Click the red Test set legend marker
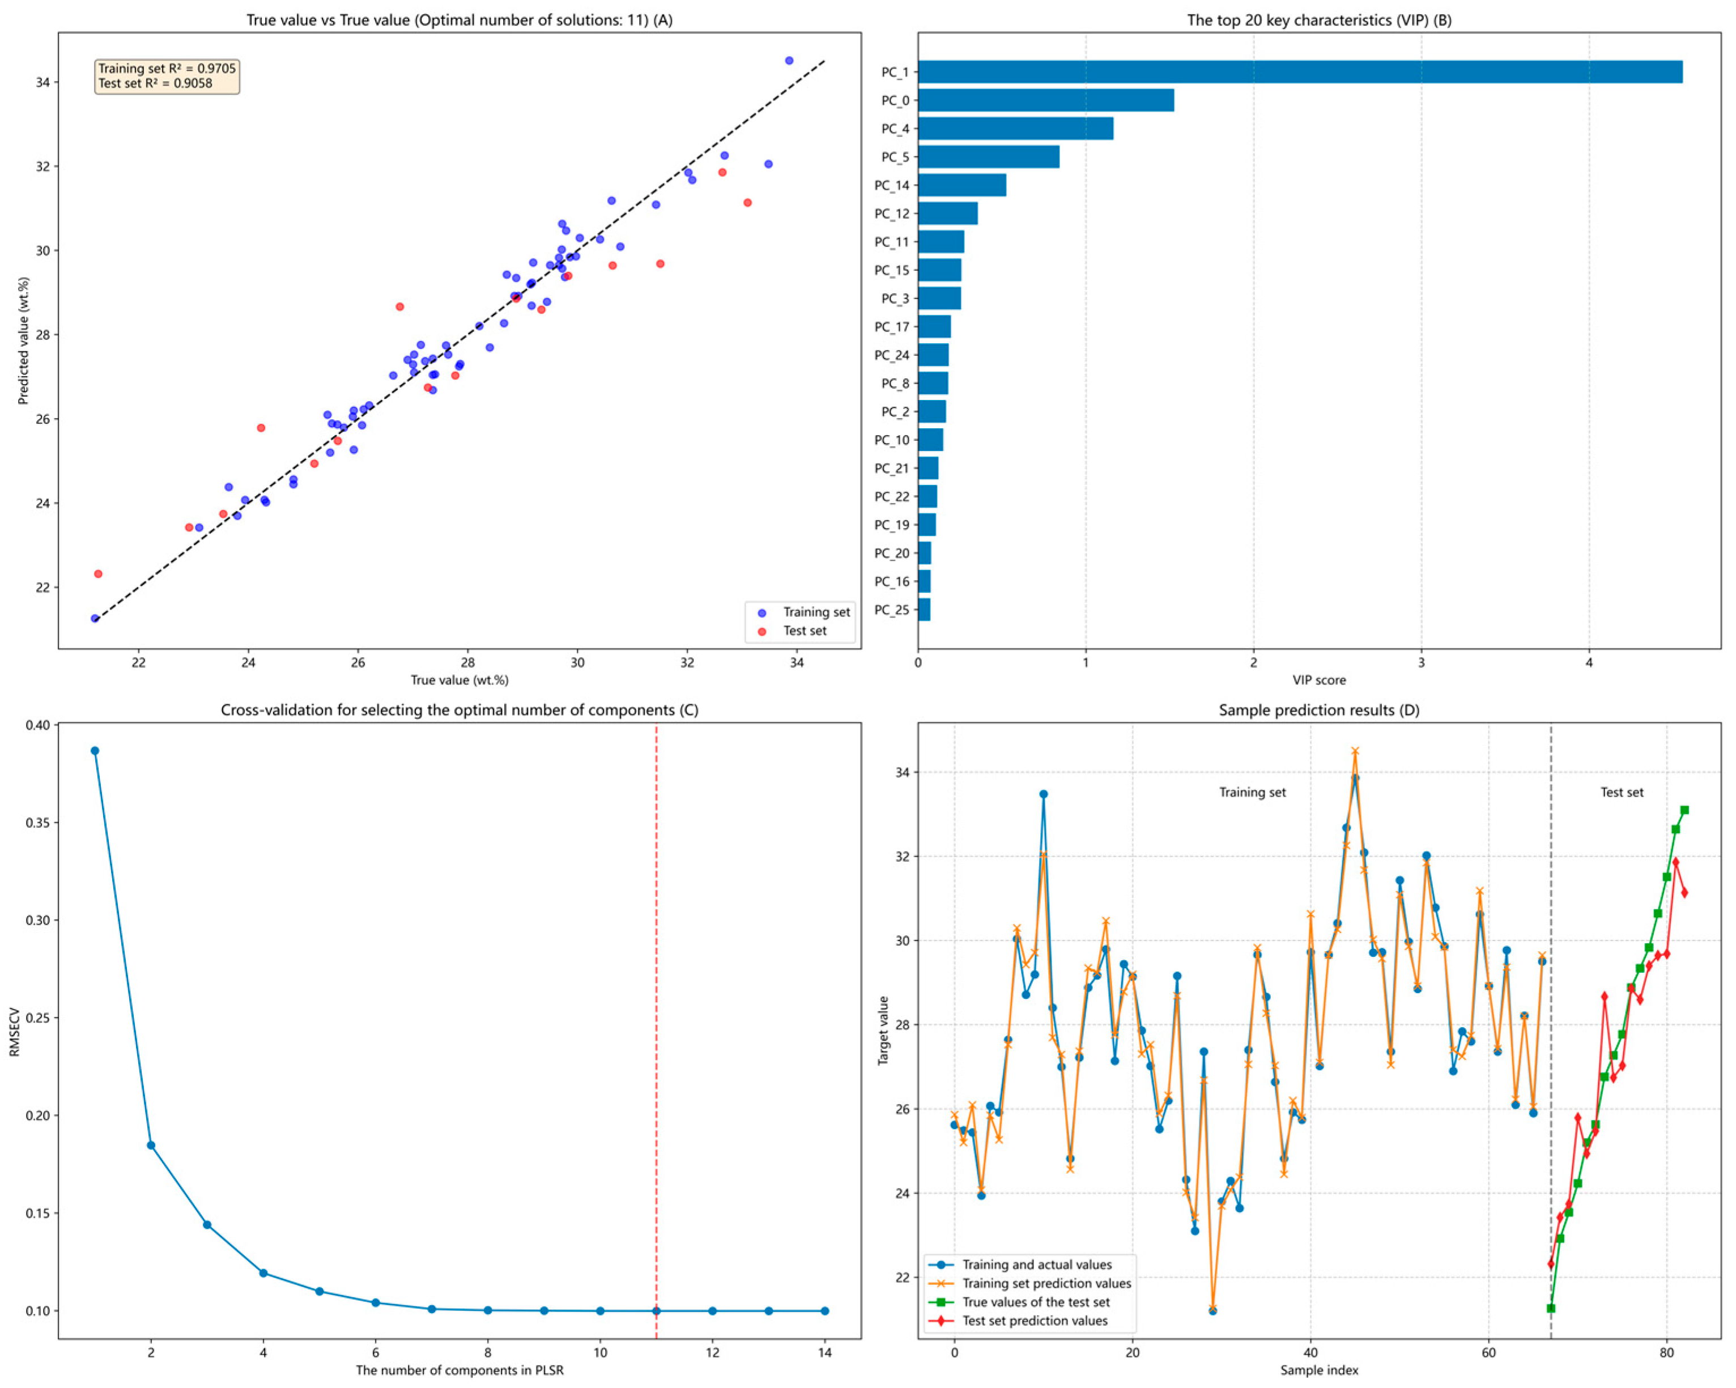This screenshot has width=1736, height=1388. coord(761,631)
